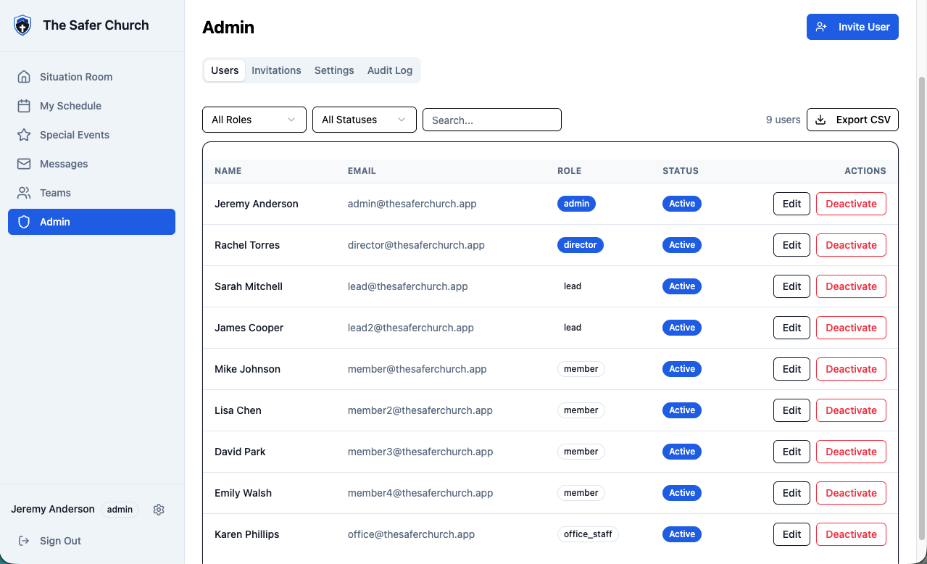Click the ROLE column header
927x564 pixels.
coord(569,171)
